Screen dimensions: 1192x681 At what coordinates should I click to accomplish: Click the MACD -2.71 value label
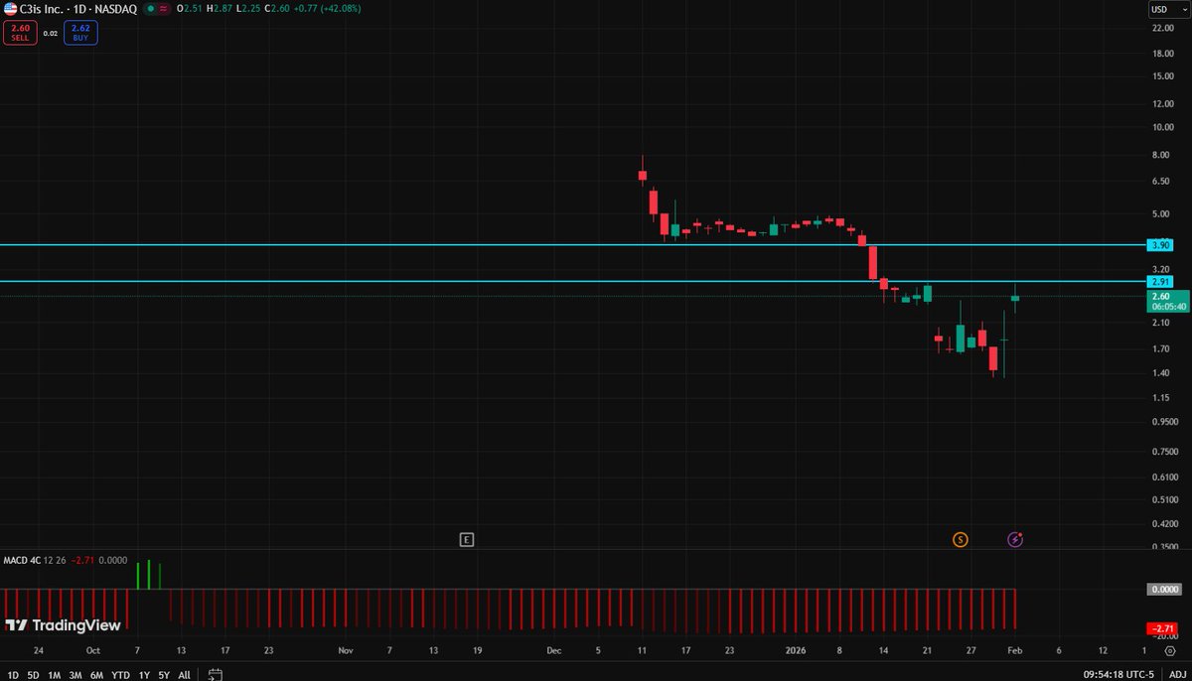[x=1162, y=629]
